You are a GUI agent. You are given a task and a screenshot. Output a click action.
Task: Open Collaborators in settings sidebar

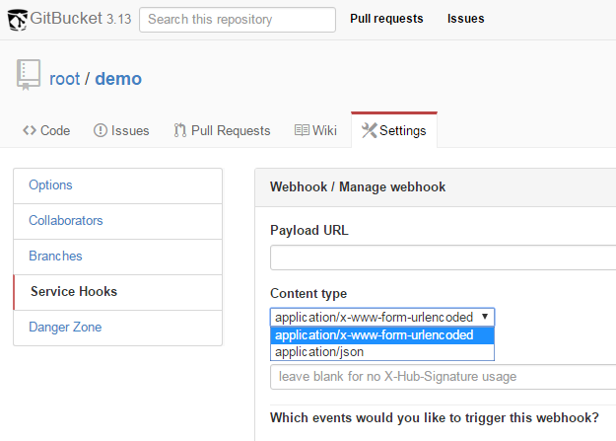tap(118, 221)
